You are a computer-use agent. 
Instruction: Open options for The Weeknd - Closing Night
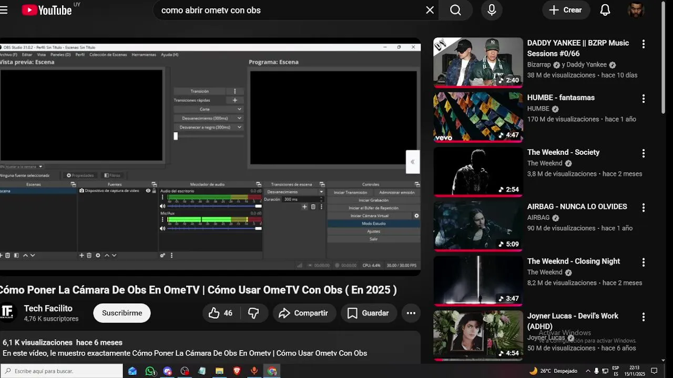click(643, 262)
